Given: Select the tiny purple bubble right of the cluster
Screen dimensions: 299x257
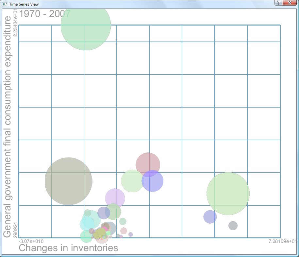Looking at the screenshot, I should tap(131, 234).
